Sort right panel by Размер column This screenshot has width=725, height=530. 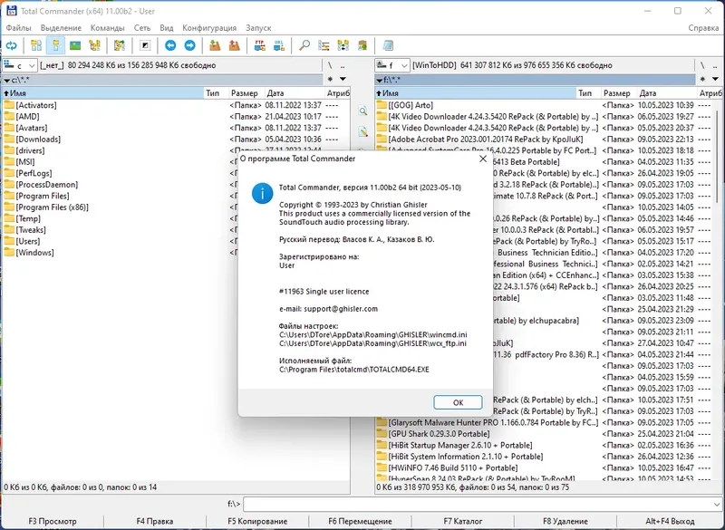tap(617, 93)
